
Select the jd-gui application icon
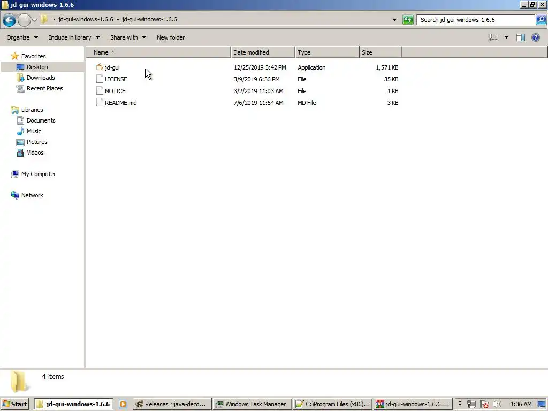click(x=100, y=67)
